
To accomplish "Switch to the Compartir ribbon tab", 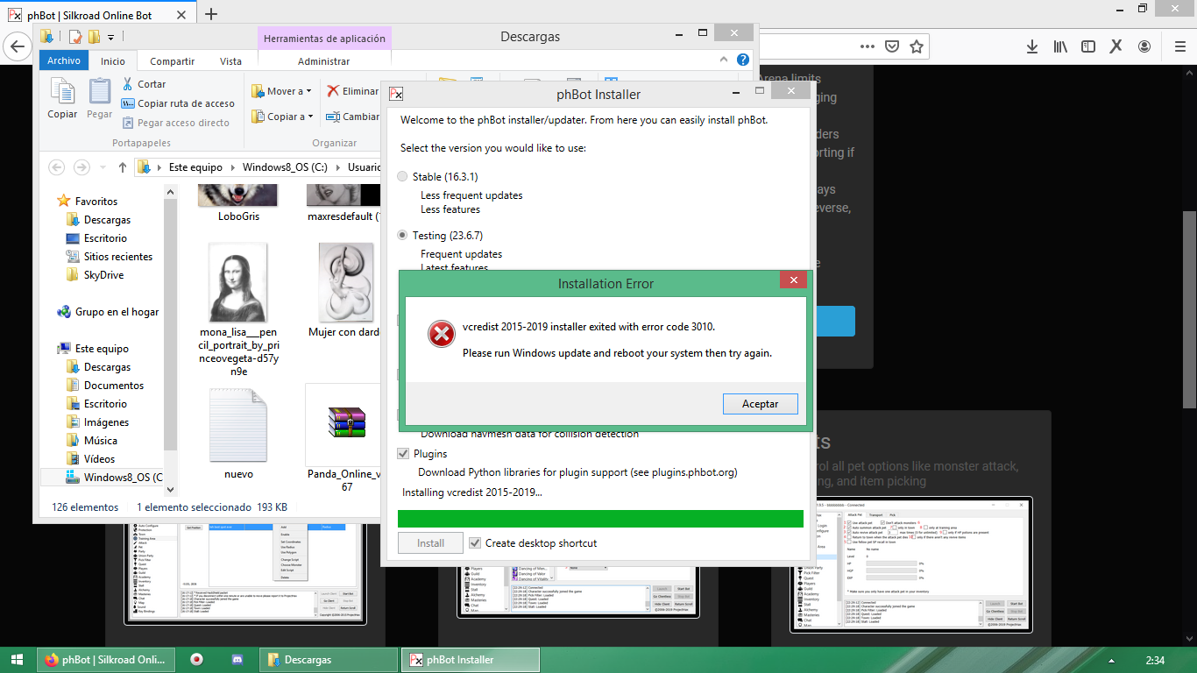I will [x=172, y=61].
